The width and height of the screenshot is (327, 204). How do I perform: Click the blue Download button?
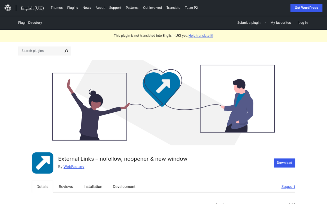(x=284, y=163)
